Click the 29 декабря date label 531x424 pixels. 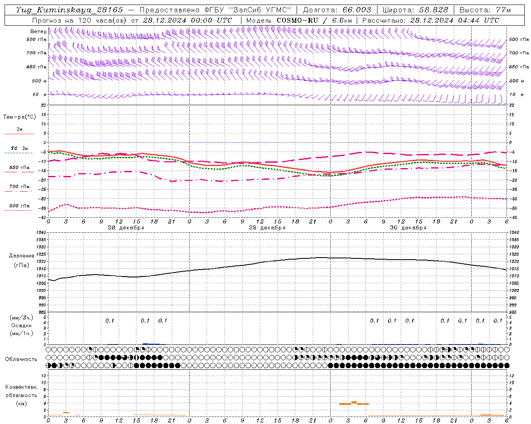coord(267,228)
